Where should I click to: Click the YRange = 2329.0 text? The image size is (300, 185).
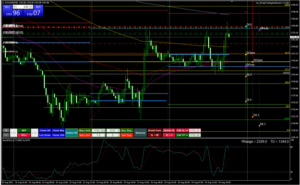pos(254,141)
